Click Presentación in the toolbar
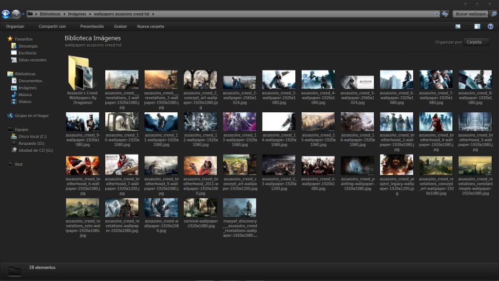The width and height of the screenshot is (499, 281). 92,26
